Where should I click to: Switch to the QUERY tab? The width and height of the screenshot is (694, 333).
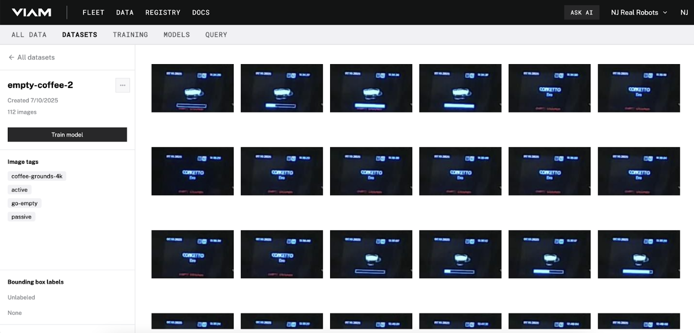point(216,35)
